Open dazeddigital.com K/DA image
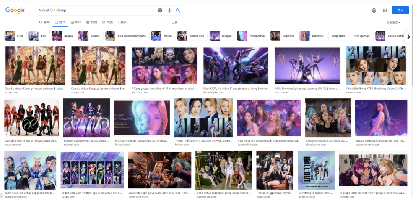 pos(236,66)
